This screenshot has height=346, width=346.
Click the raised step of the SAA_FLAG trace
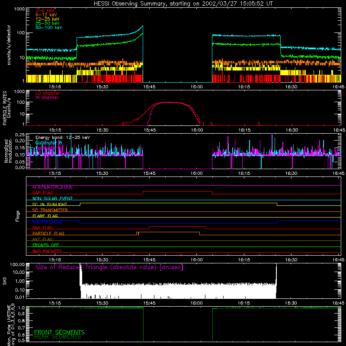click(177, 227)
